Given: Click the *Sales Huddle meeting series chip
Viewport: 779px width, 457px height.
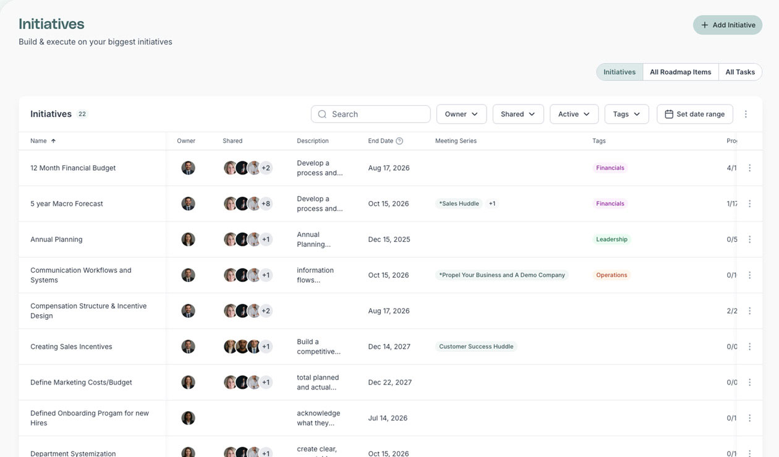Looking at the screenshot, I should (459, 203).
